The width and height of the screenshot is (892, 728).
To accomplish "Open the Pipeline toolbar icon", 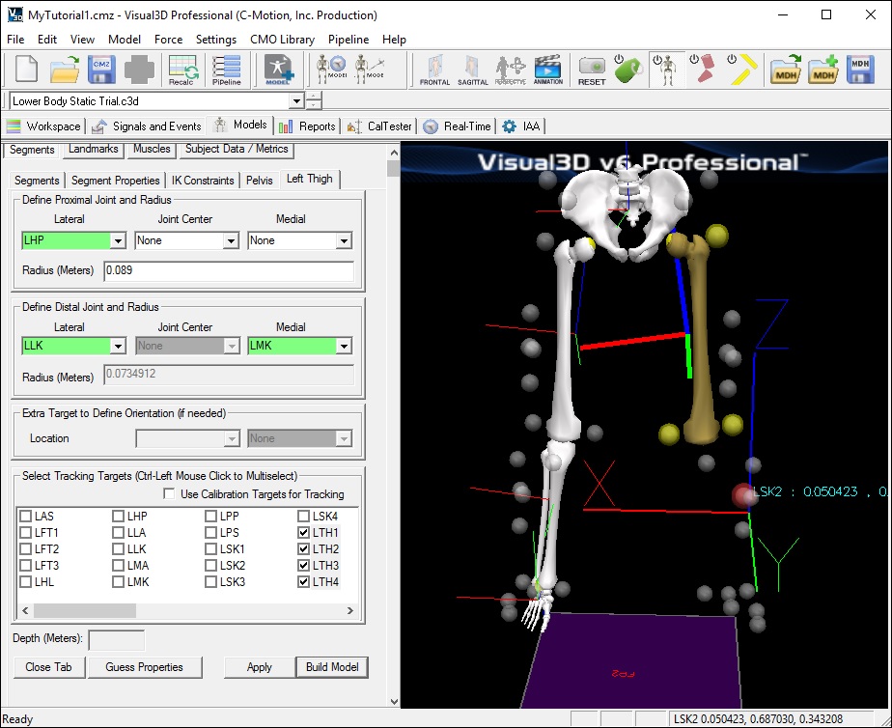I will click(226, 70).
